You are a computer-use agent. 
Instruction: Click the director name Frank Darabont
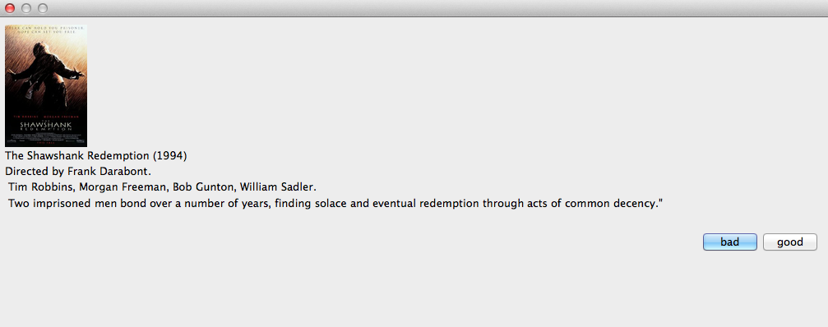click(x=109, y=172)
